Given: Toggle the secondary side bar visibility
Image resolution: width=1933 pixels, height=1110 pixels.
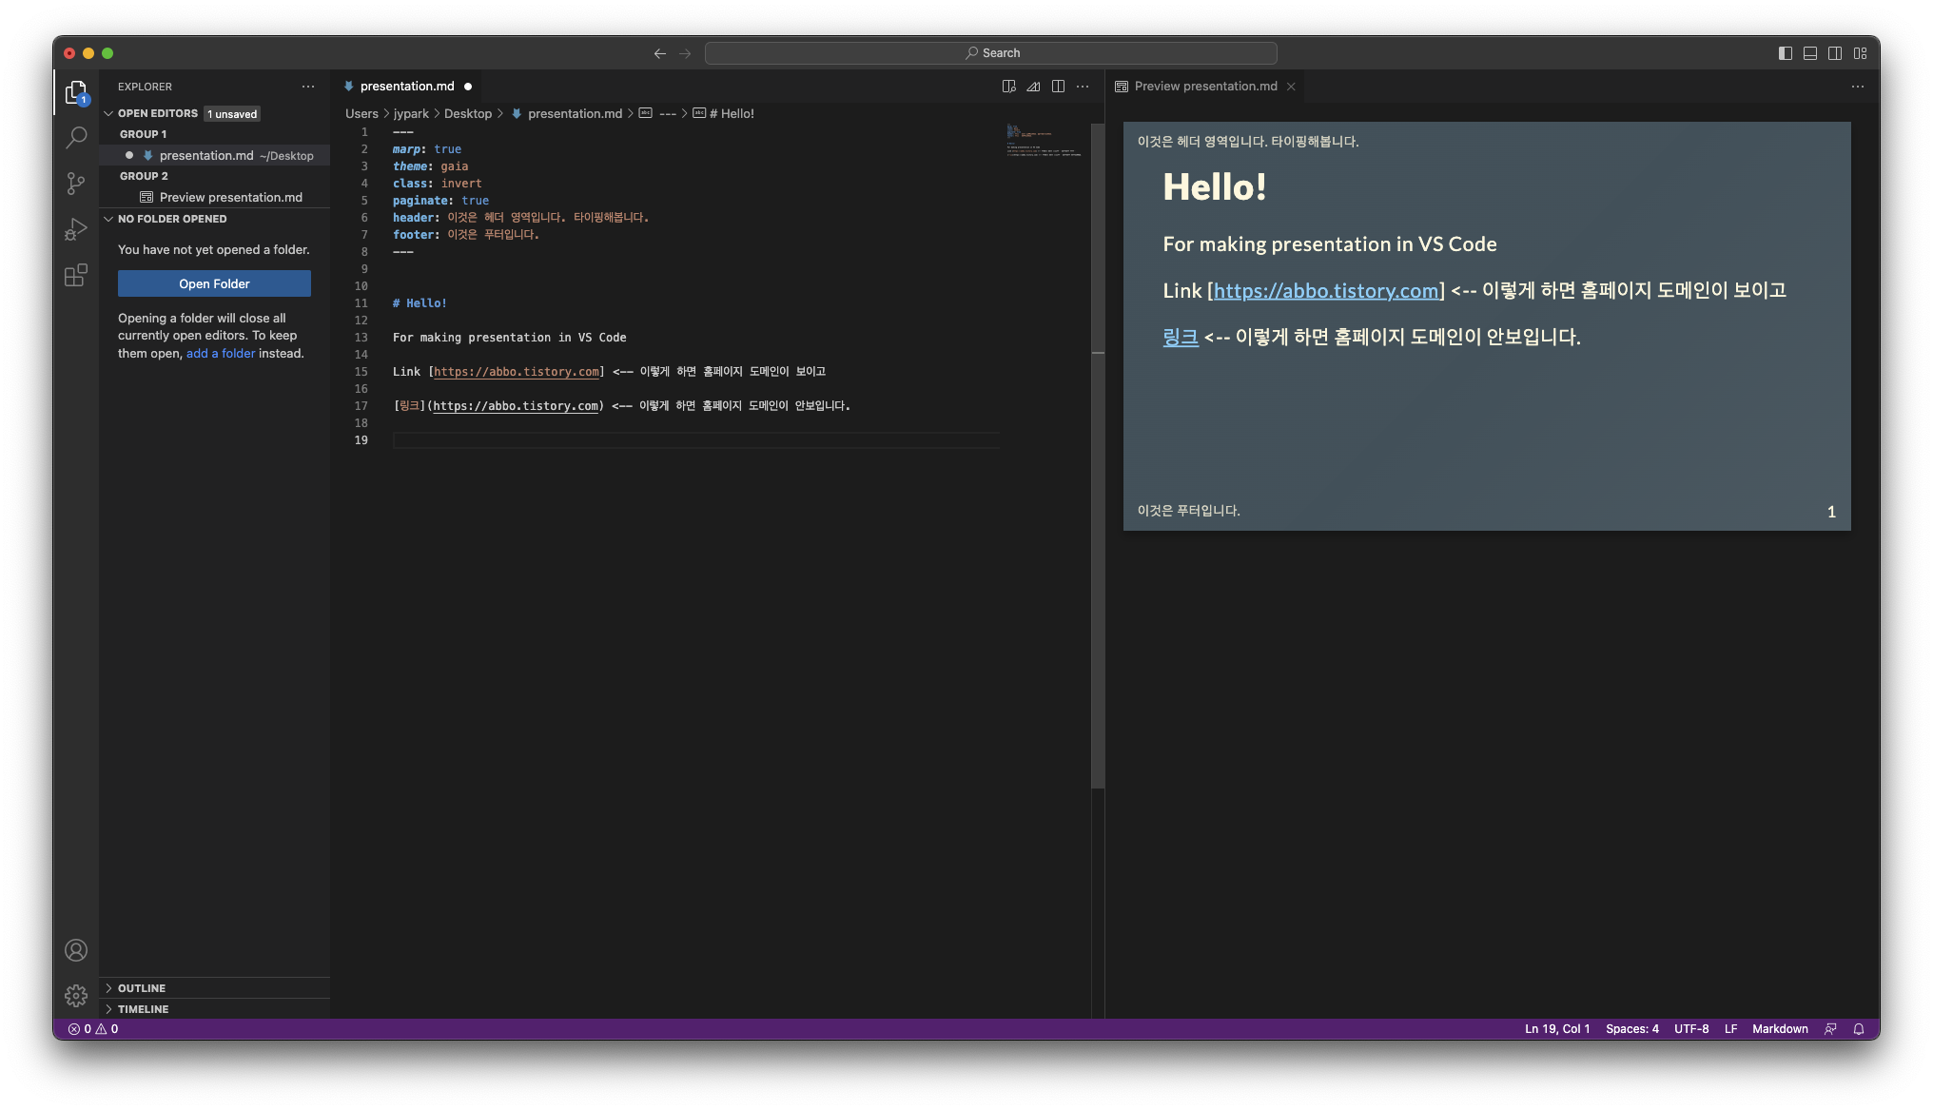Looking at the screenshot, I should pos(1834,53).
